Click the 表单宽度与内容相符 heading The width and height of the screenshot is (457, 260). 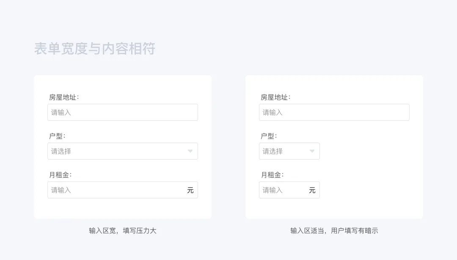click(x=95, y=49)
